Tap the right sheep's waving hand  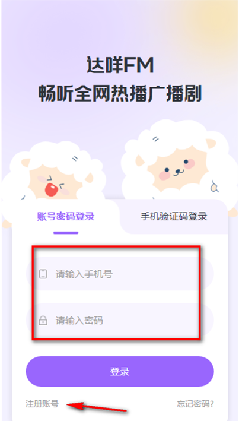click(x=215, y=186)
